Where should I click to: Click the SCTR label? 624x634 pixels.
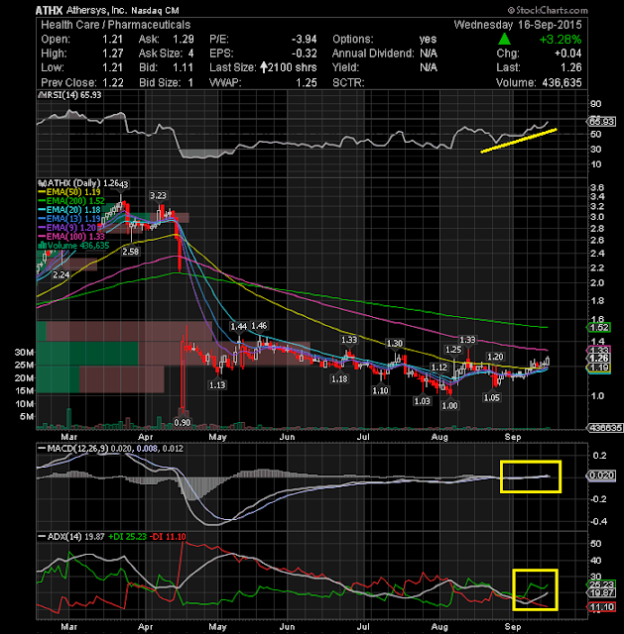click(x=348, y=82)
